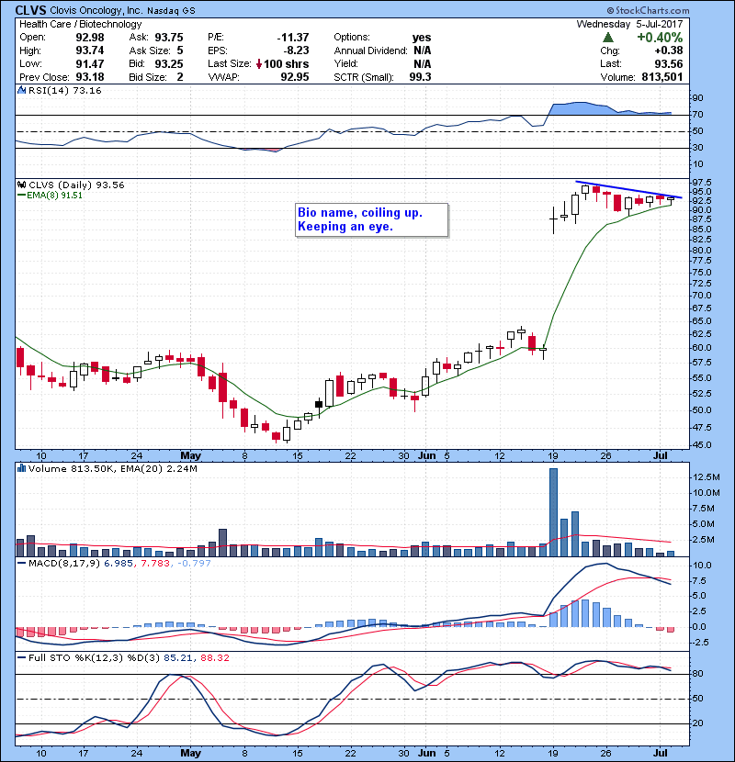
Task: Select the Low price value 91.47
Action: pyautogui.click(x=90, y=63)
